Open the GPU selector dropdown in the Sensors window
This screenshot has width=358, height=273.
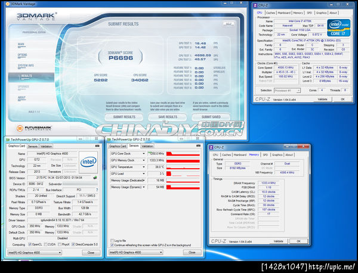[135, 252]
